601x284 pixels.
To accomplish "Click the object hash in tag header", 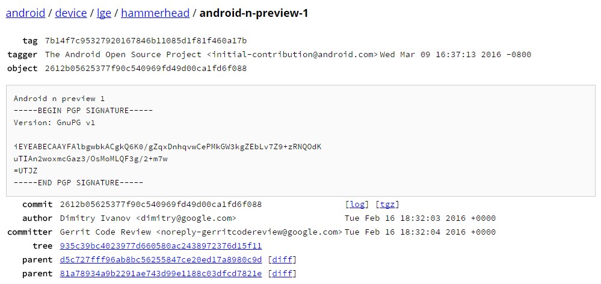I will pyautogui.click(x=146, y=69).
